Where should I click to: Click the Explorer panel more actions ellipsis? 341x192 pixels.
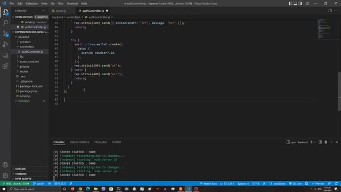pyautogui.click(x=44, y=11)
